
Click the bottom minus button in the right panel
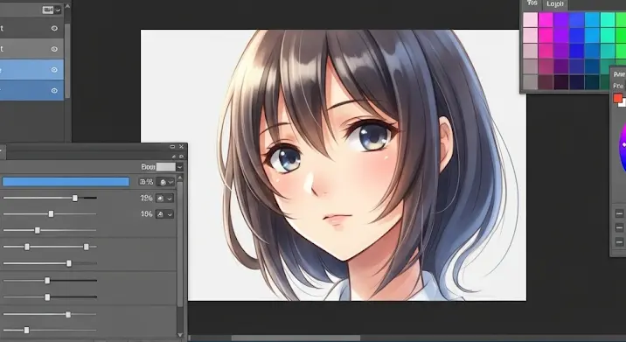tap(619, 242)
